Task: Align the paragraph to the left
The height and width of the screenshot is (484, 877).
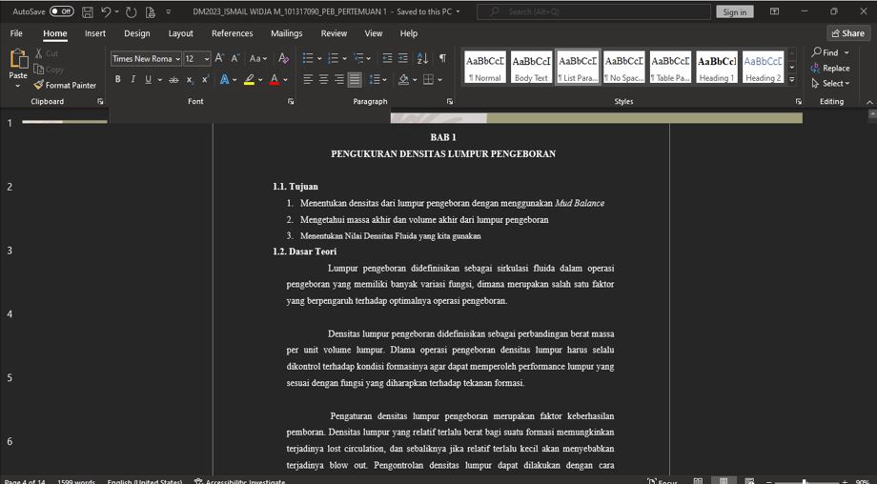Action: tap(308, 79)
